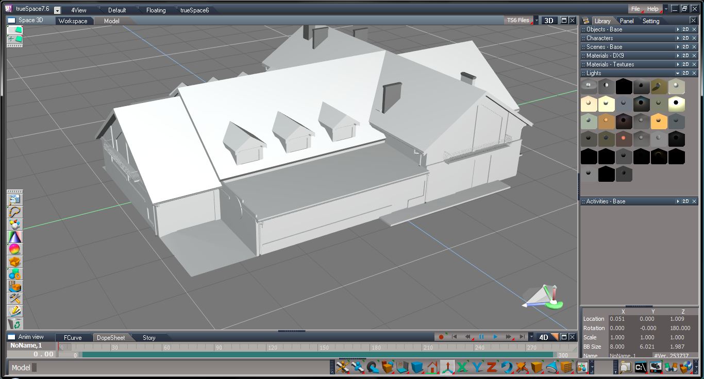
Task: Click the folder search icon in bottom toolbar
Action: pos(626,367)
